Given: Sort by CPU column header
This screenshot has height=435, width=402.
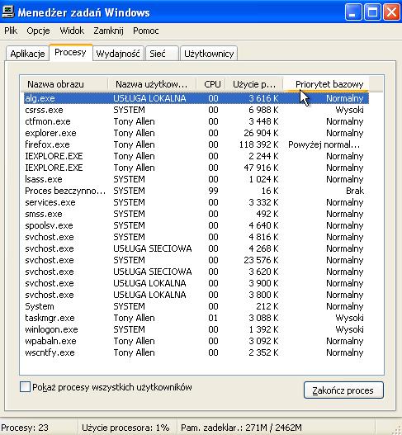Looking at the screenshot, I should pos(211,84).
